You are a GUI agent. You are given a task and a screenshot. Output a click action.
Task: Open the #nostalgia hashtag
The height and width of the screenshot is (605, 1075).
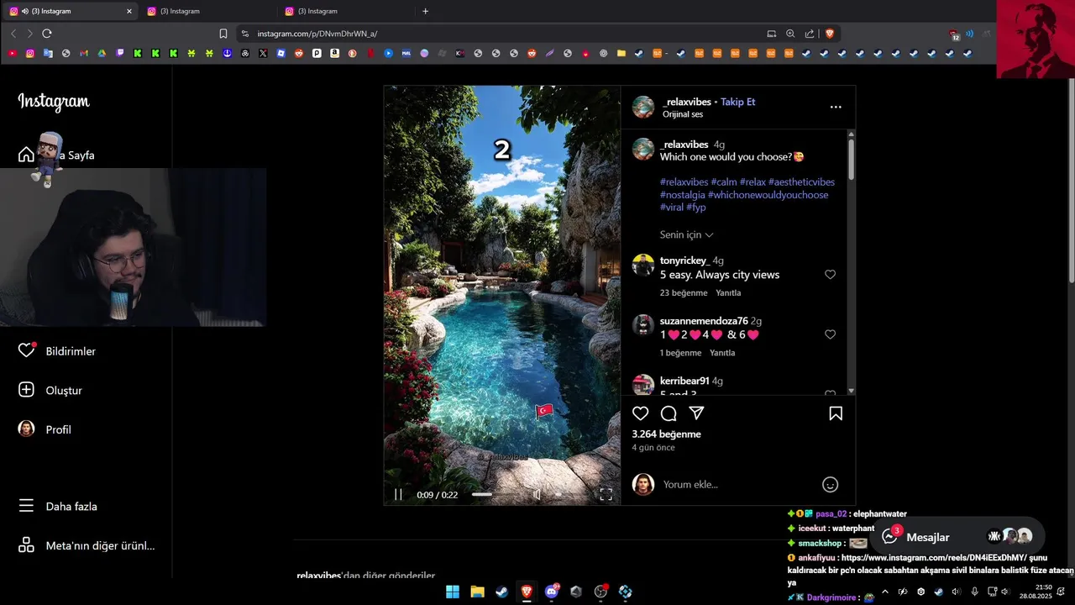(x=683, y=195)
